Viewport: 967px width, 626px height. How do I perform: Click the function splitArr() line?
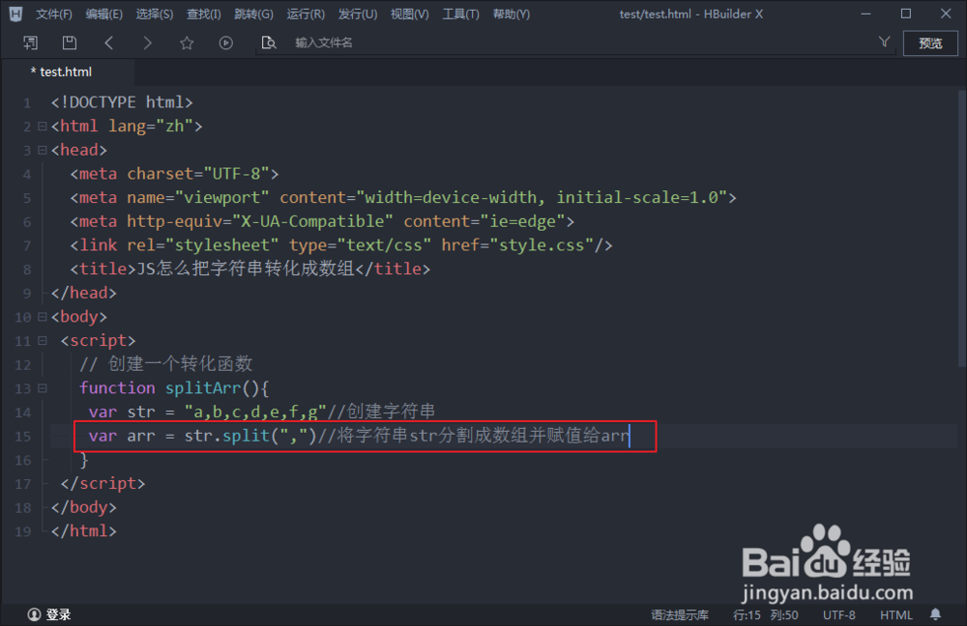click(174, 387)
